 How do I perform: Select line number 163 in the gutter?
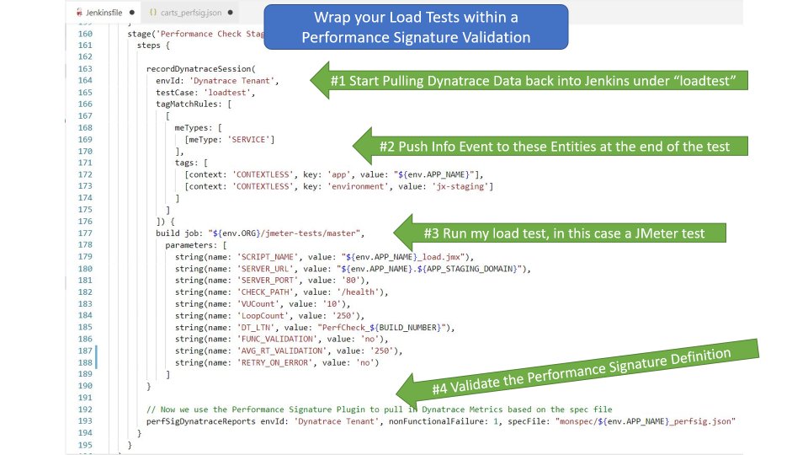[85, 69]
